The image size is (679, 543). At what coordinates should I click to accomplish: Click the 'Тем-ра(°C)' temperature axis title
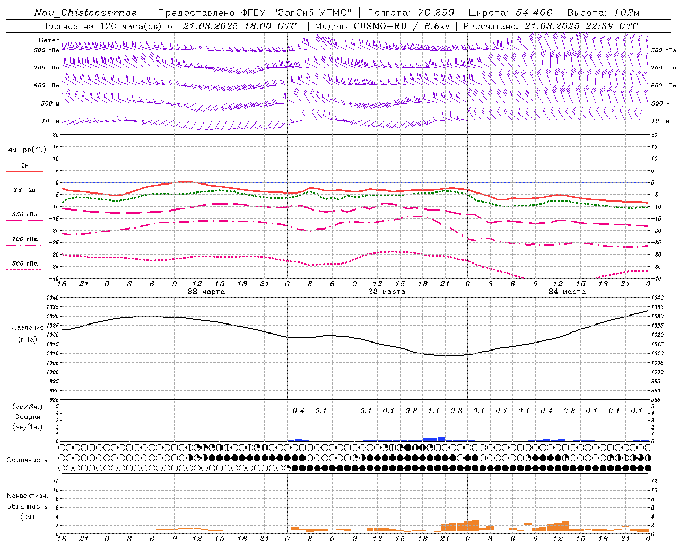click(25, 150)
